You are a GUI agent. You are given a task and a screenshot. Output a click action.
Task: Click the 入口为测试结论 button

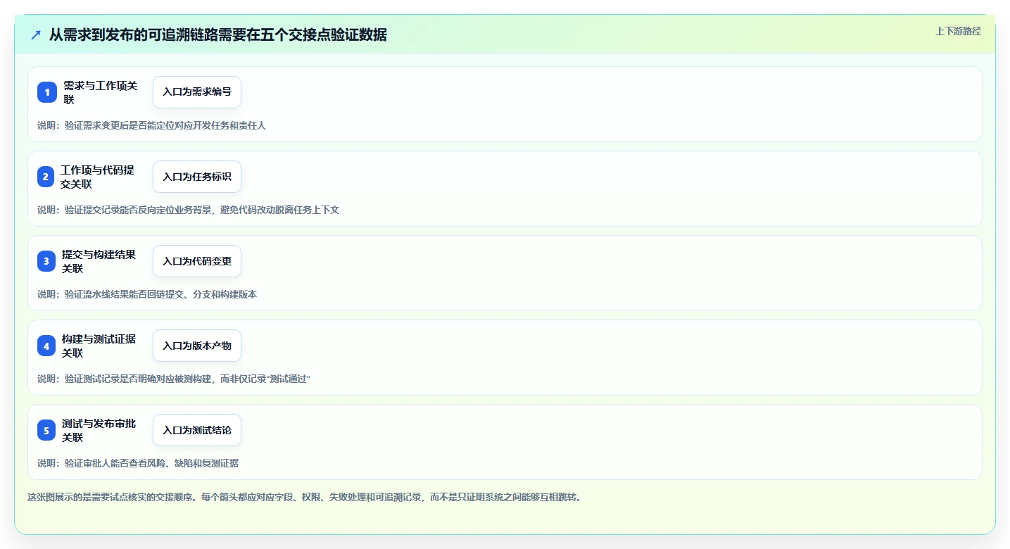tap(197, 430)
